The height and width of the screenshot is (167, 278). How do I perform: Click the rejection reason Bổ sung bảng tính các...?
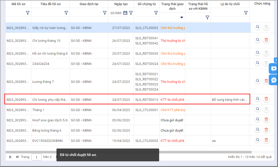click(229, 100)
